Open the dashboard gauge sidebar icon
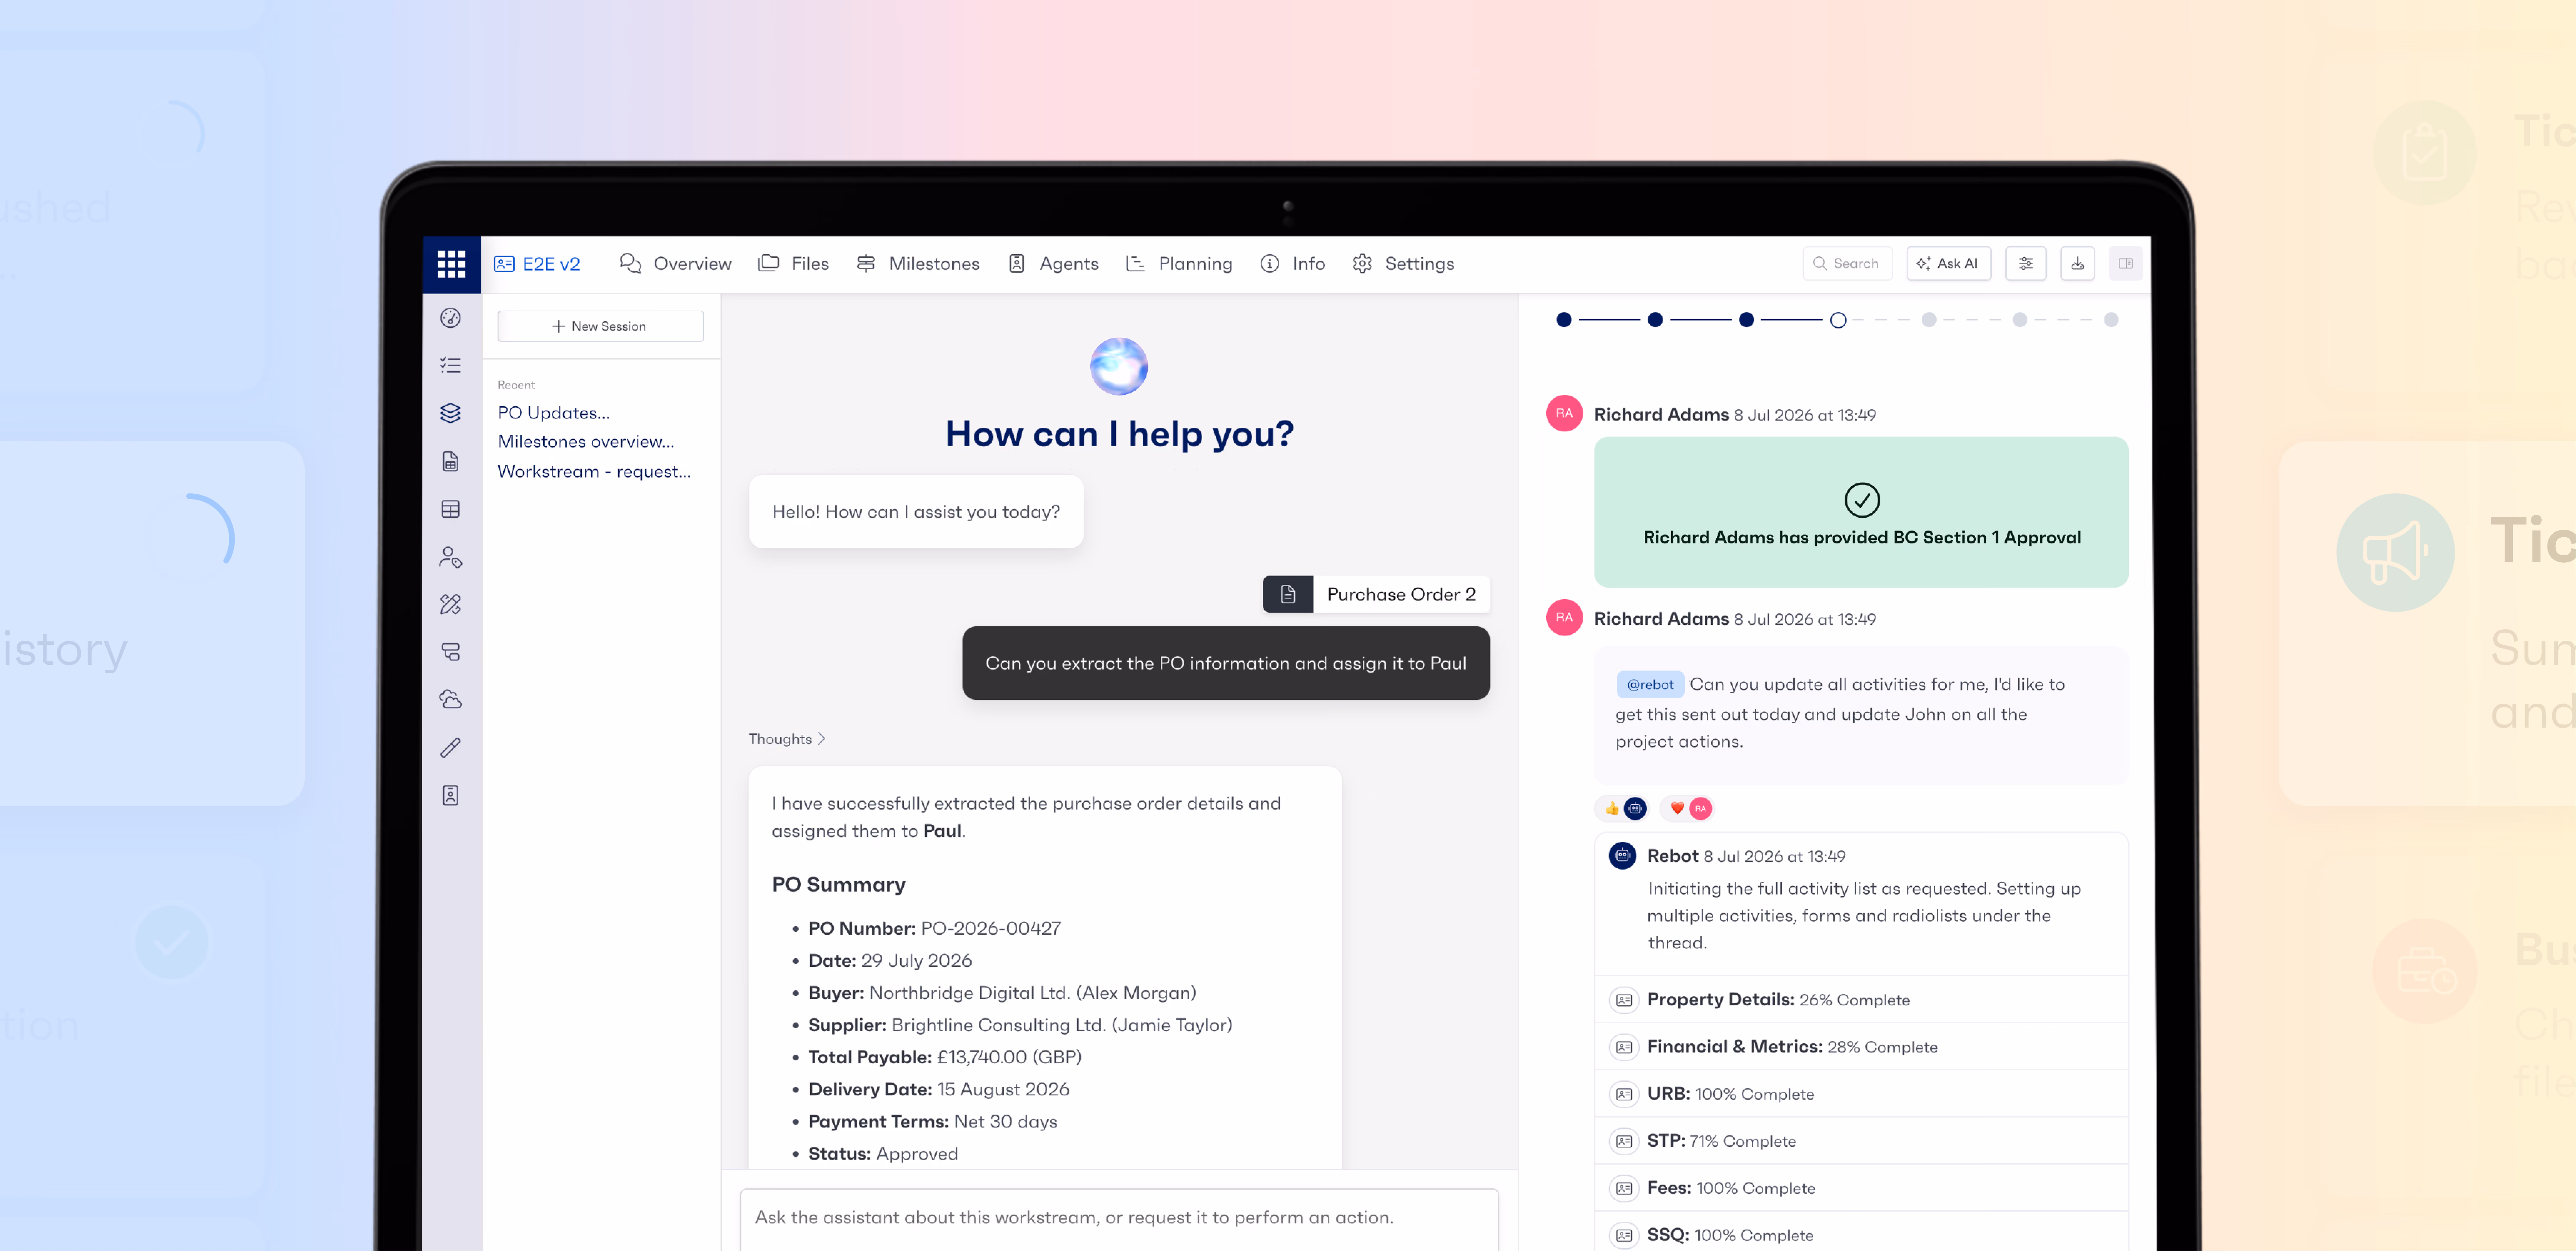Screen dimensions: 2576x1251 (x=451, y=318)
